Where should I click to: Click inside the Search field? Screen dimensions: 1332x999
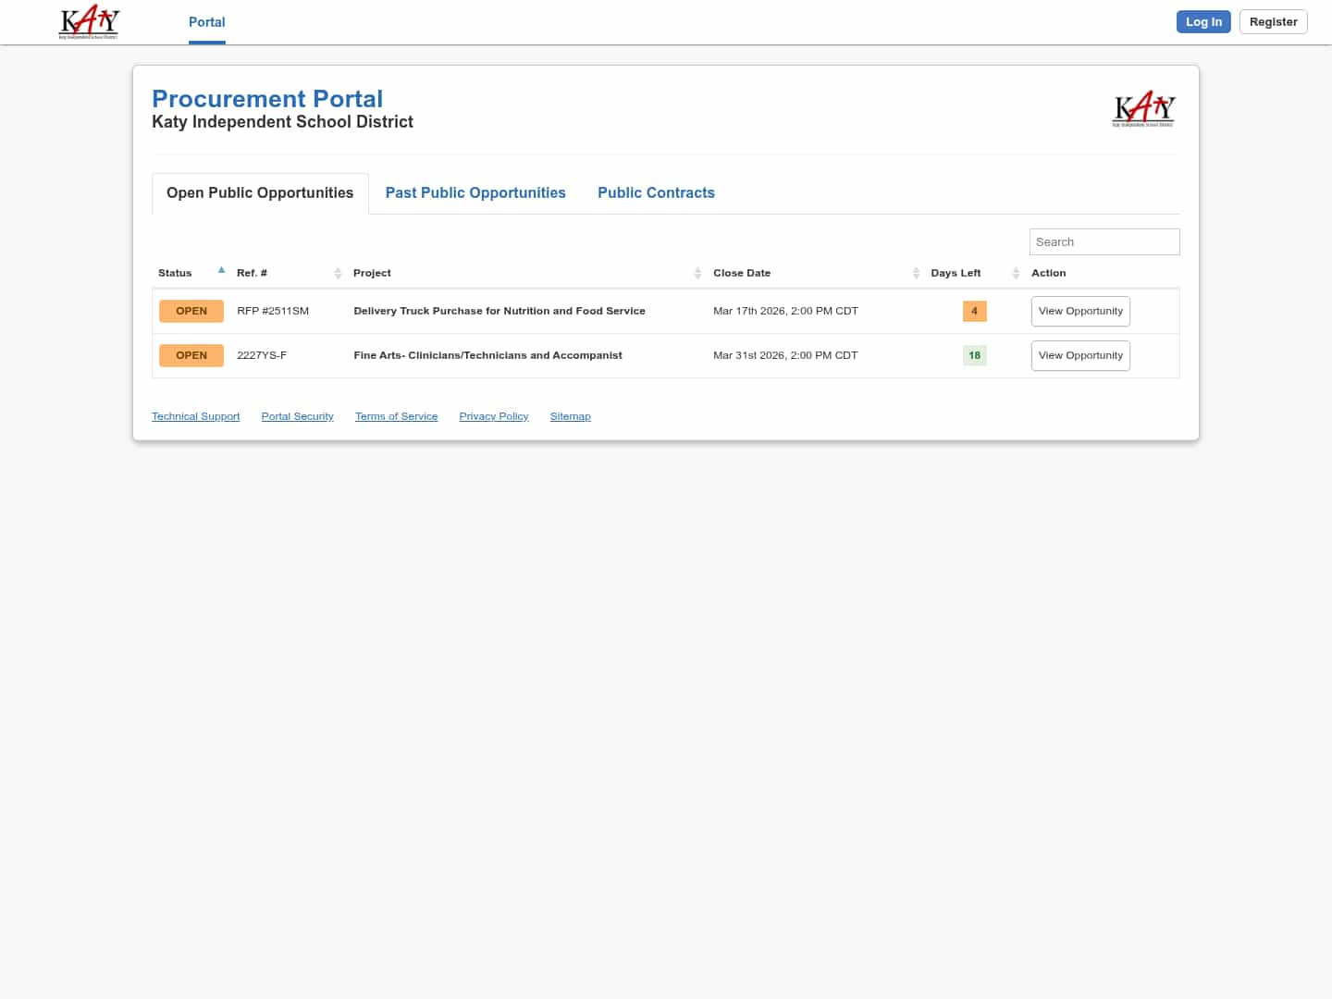coord(1104,241)
